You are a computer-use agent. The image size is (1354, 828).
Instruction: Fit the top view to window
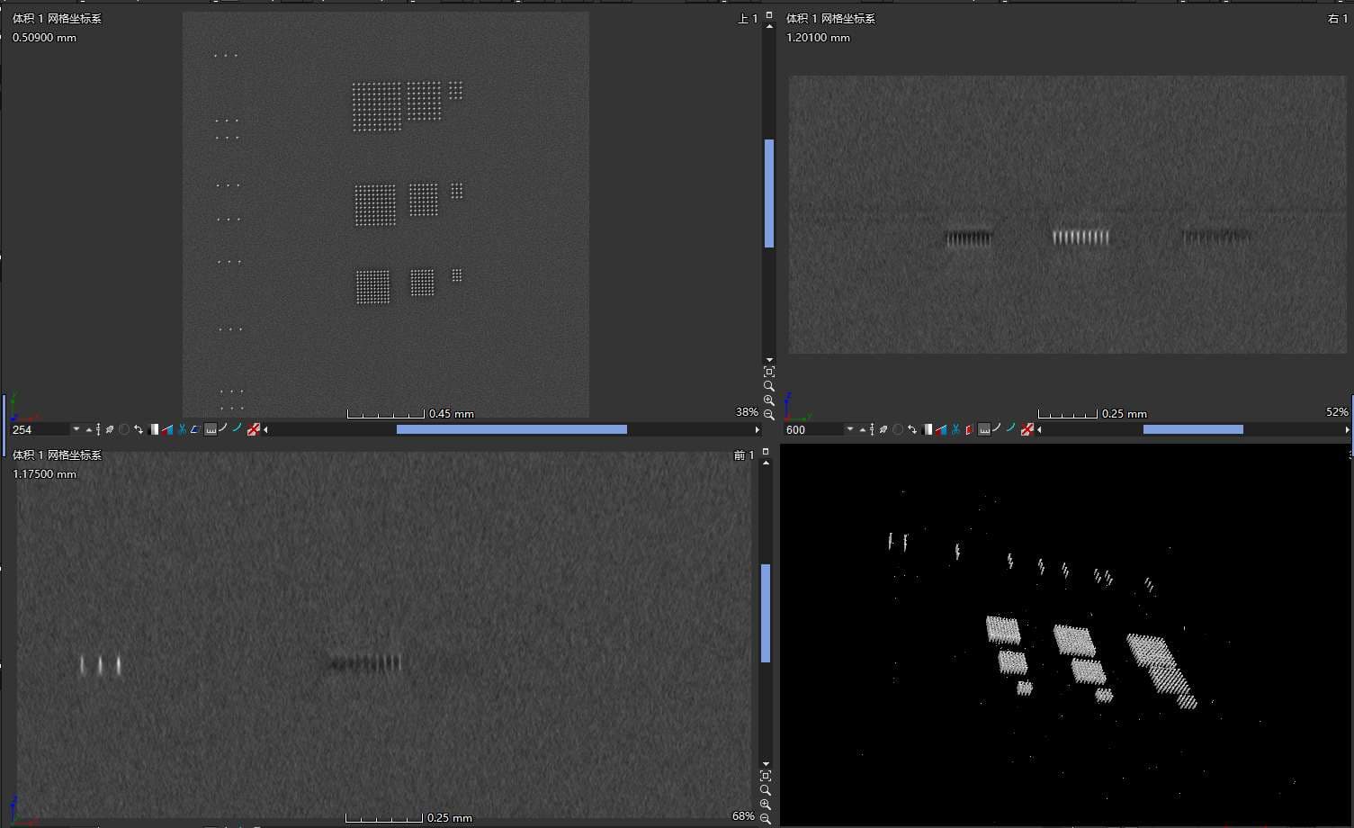(768, 371)
